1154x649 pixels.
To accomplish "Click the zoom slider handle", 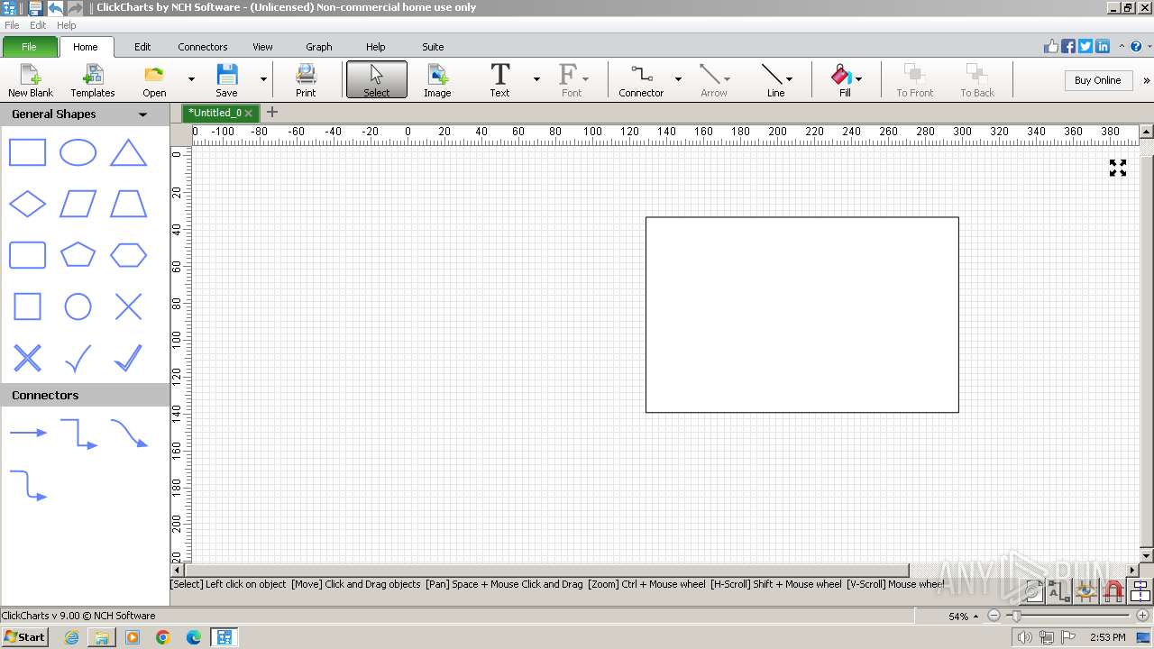I will [x=1016, y=616].
